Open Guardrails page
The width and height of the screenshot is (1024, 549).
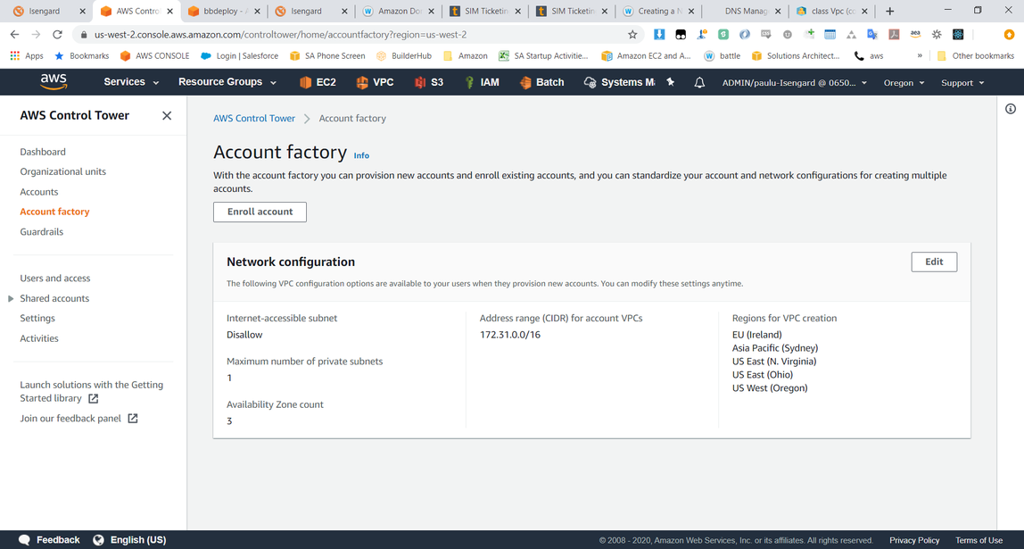[x=42, y=232]
